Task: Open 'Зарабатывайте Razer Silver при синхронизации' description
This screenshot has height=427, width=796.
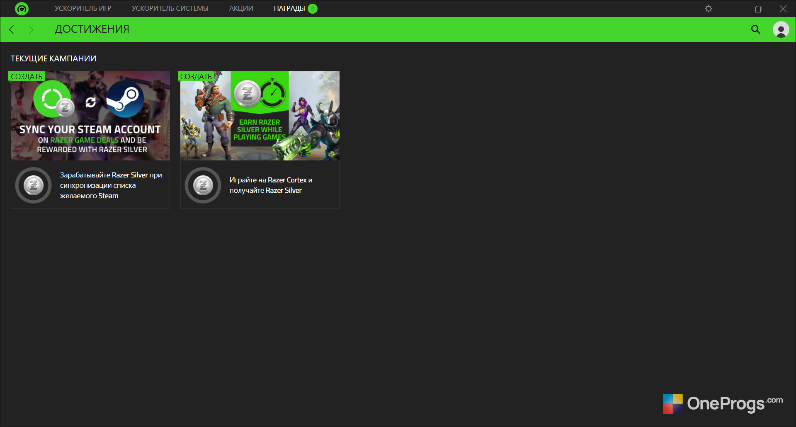Action: 111,185
